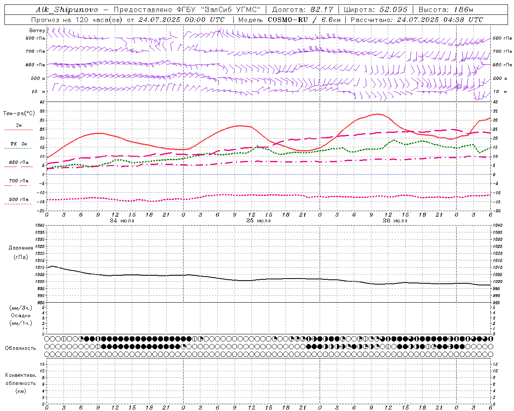The width and height of the screenshot is (514, 411).
Task: Select the longitude value "Долгота: 82.17"
Action: coord(303,10)
